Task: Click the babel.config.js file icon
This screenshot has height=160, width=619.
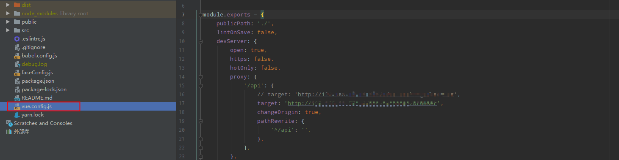Action: click(17, 55)
